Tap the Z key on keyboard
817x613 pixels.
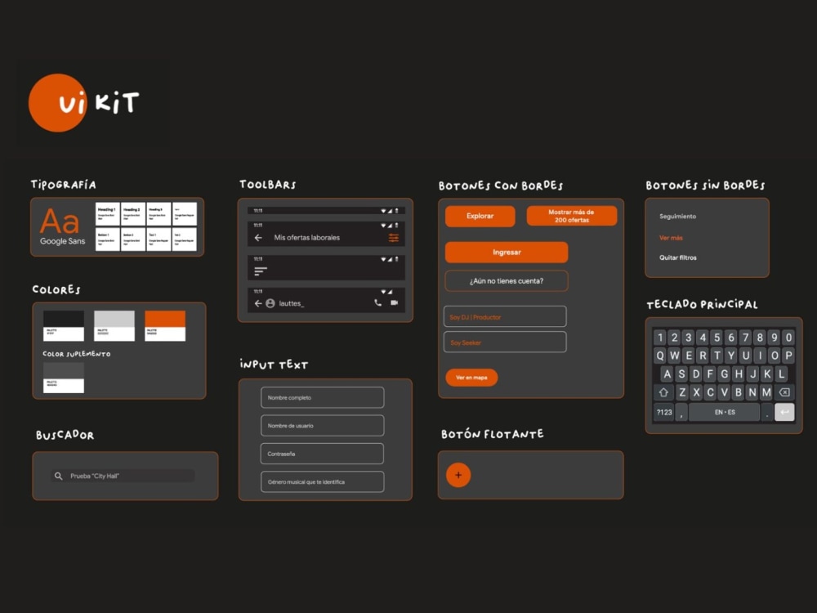coord(682,392)
